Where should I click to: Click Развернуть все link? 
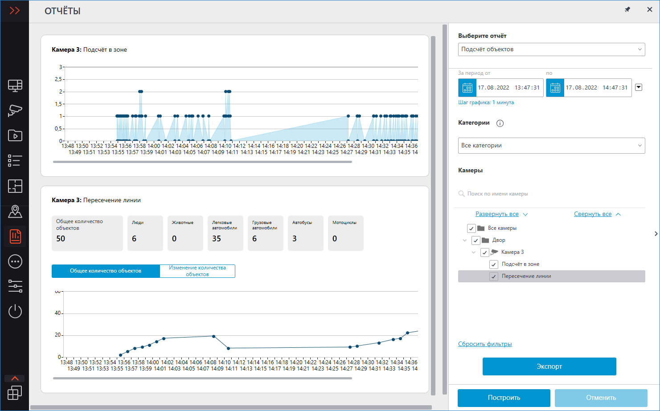coord(497,214)
